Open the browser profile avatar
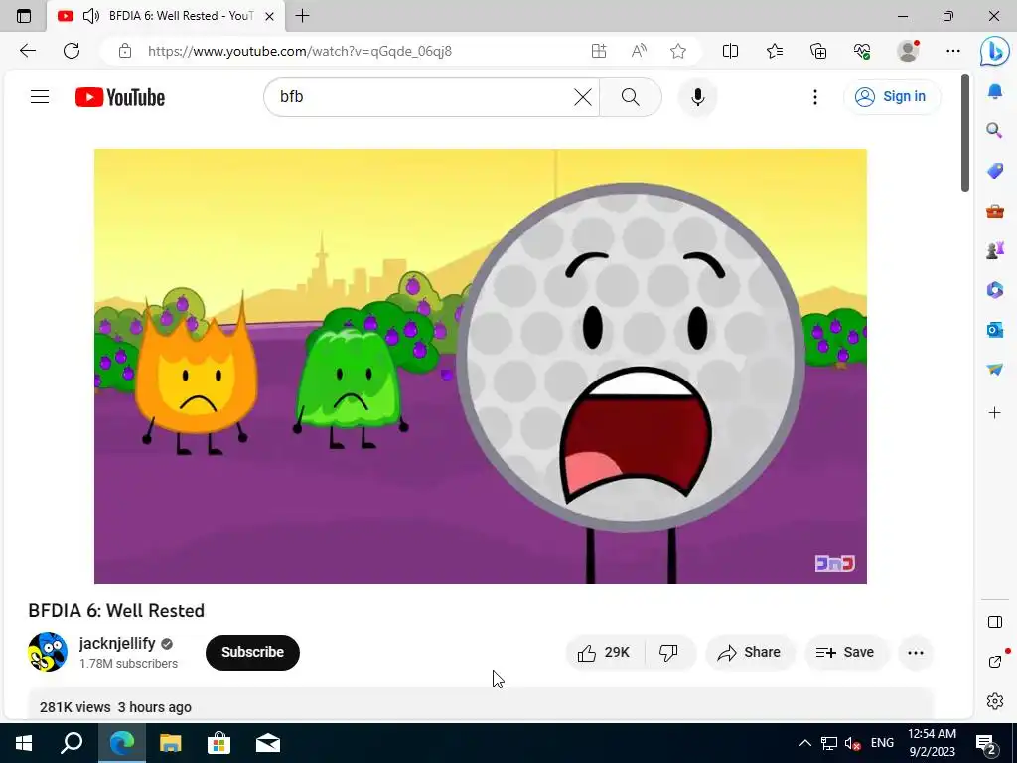Image resolution: width=1017 pixels, height=763 pixels. pyautogui.click(x=908, y=51)
